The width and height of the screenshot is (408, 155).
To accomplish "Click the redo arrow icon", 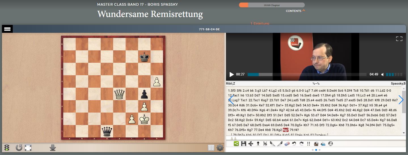I will 301,144.
